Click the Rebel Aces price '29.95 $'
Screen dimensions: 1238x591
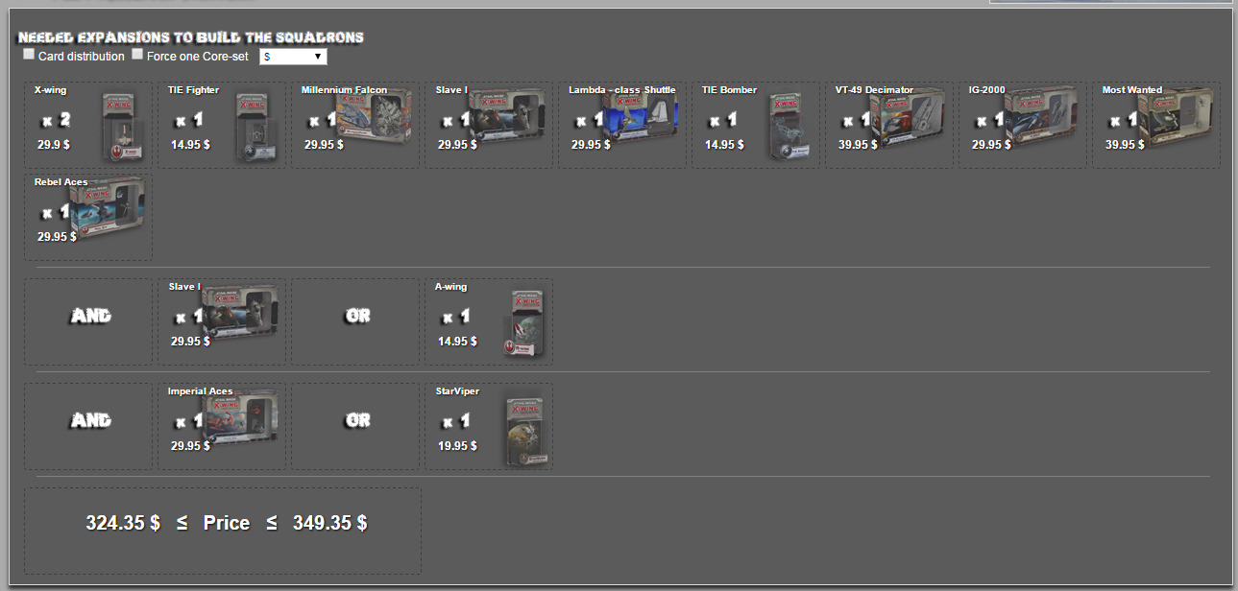(57, 236)
